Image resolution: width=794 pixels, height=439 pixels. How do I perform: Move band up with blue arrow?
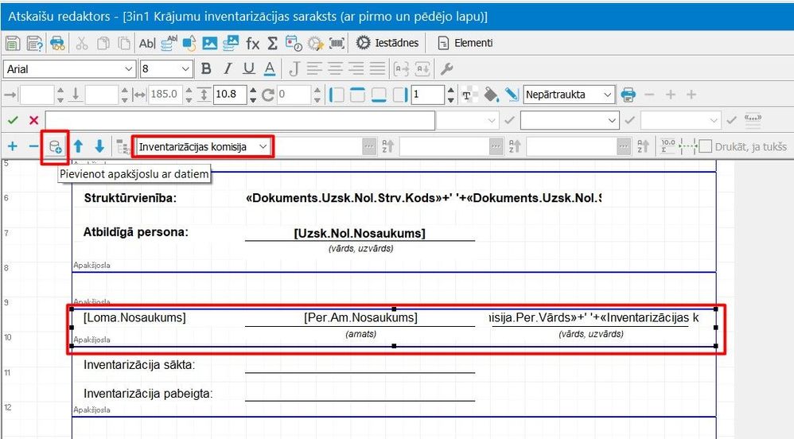point(78,147)
